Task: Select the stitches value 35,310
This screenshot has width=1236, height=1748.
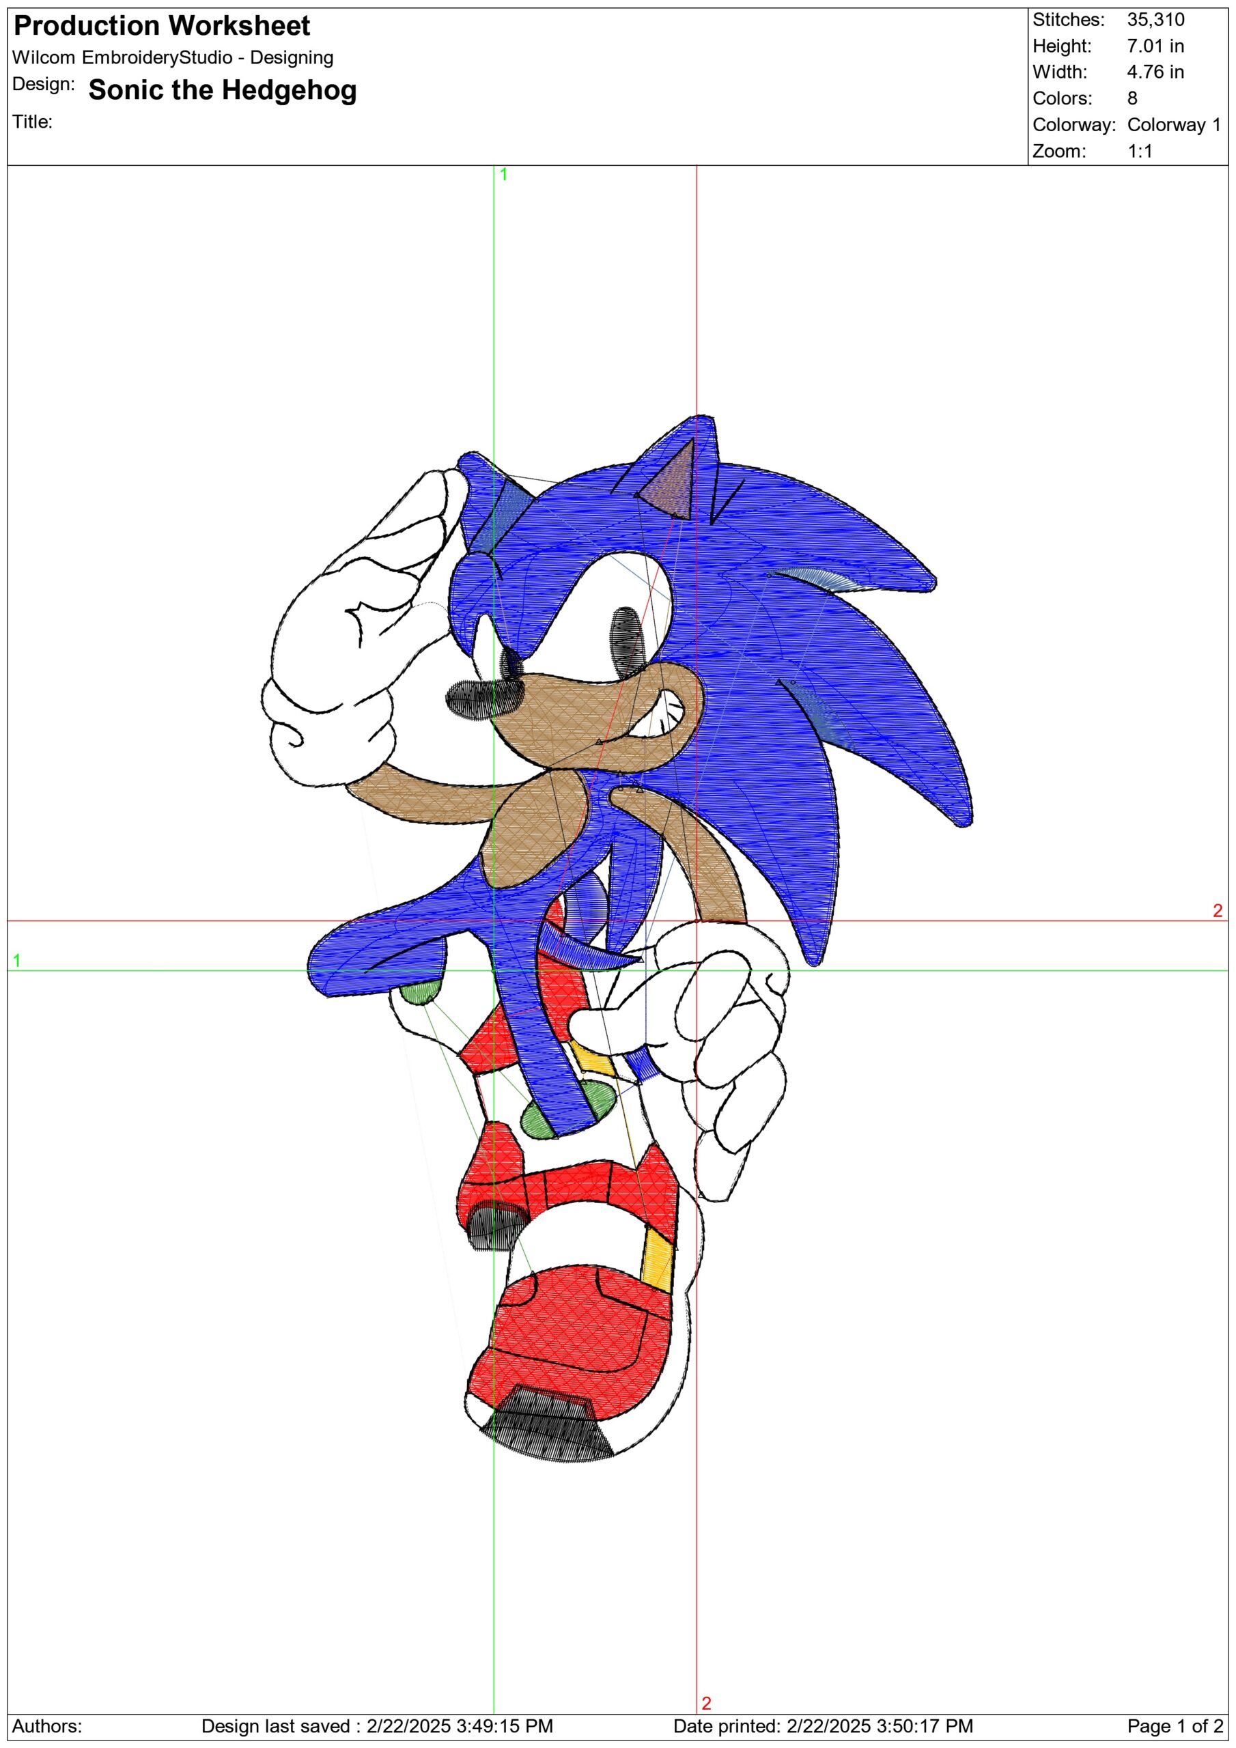Action: coord(1155,20)
